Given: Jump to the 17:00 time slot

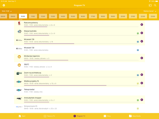Looking at the screenshot, I should (x=93, y=16).
